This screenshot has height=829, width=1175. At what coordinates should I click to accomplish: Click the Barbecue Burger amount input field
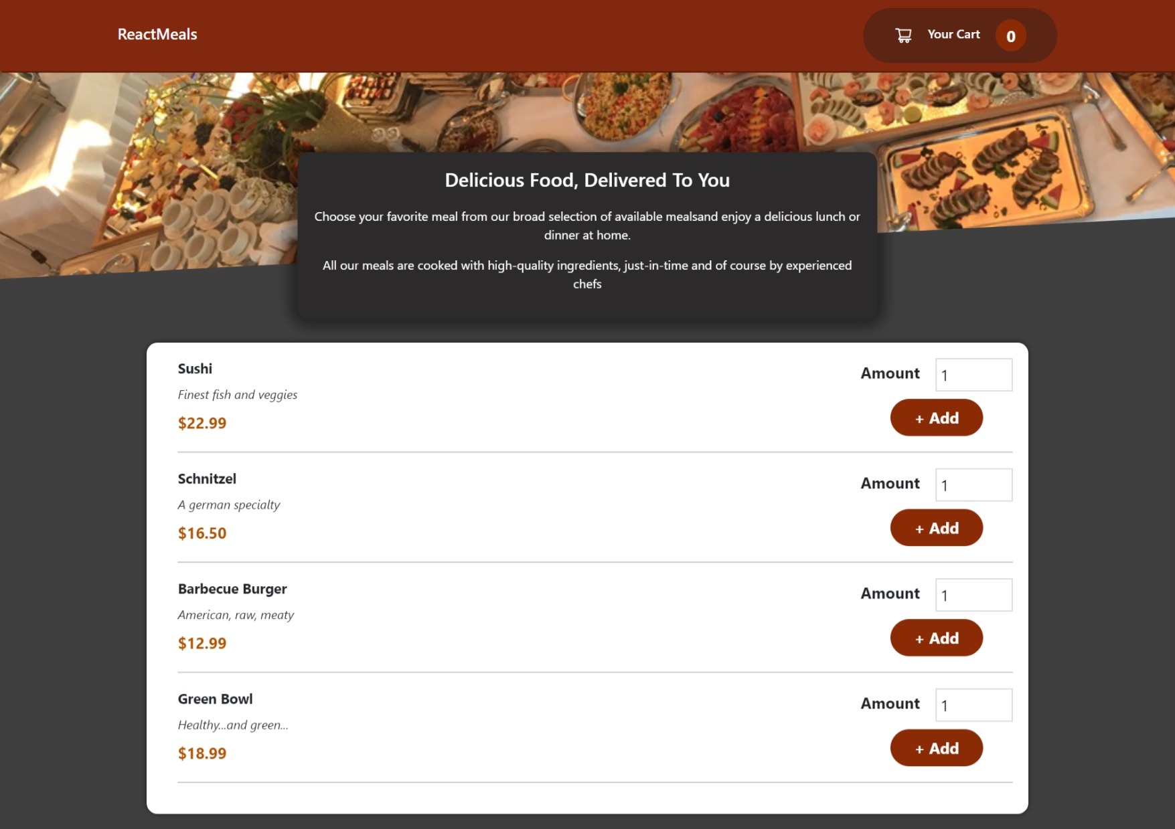click(973, 594)
